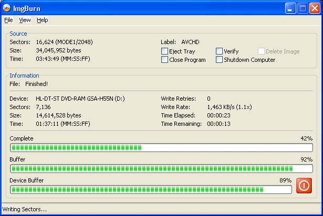Click the Buffer progress bar at 92%

click(162, 169)
